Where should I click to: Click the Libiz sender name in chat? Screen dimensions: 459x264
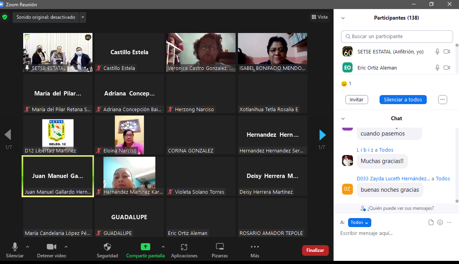tap(365, 150)
